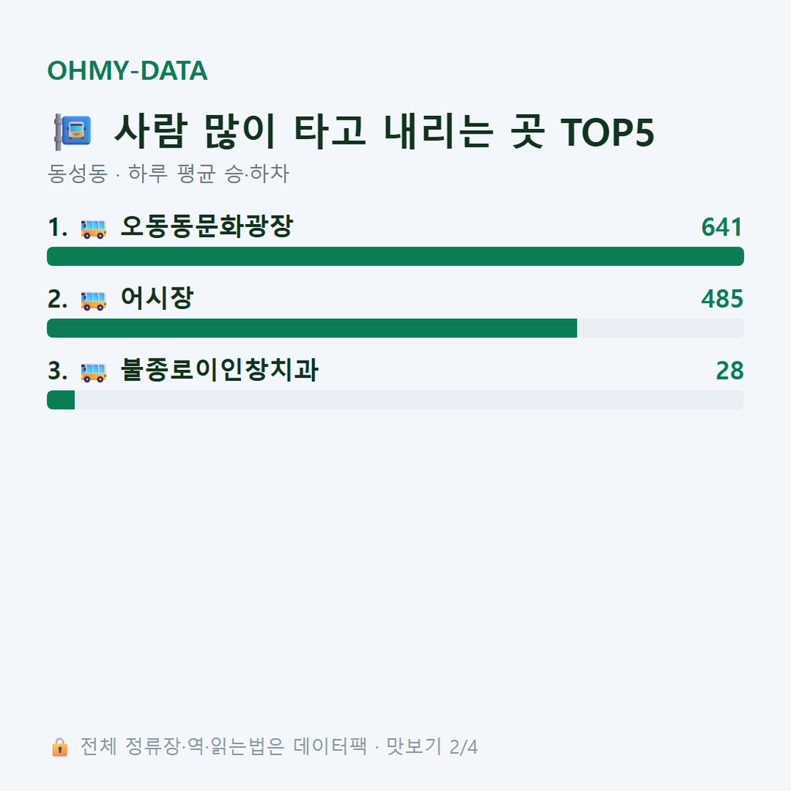
Task: Click the short green bar for 불종로이인창치과
Action: tap(60, 400)
